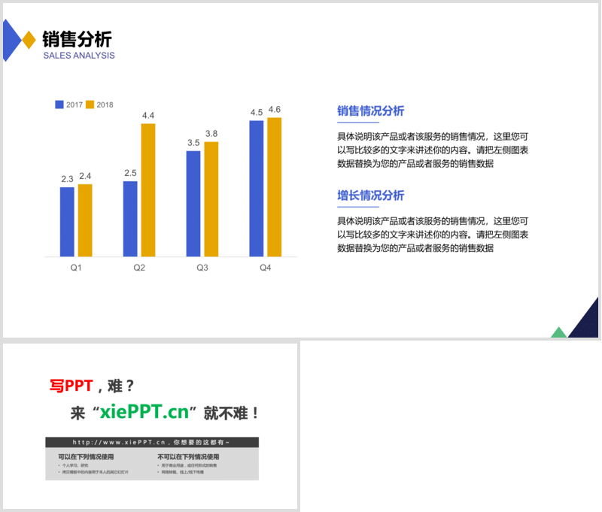
Task: Click the green triangle in the slide corner
Action: click(x=558, y=332)
